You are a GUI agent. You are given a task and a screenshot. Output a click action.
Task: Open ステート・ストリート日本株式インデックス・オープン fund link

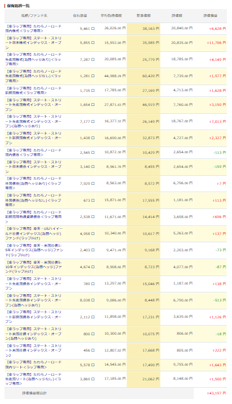click(33, 43)
